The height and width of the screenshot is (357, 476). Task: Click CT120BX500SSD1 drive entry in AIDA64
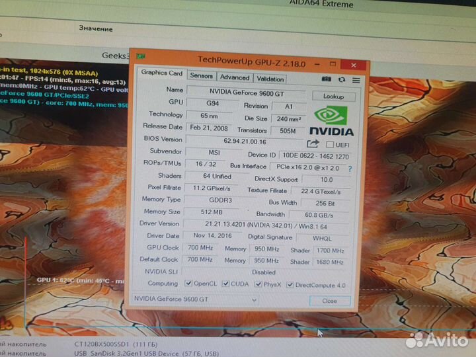point(116,344)
